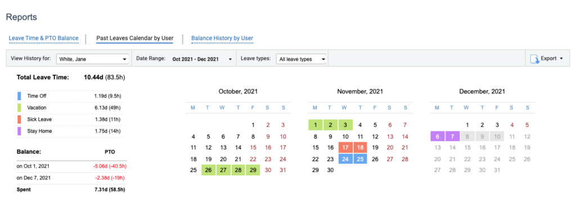Click the Time Off 1.19d (9.5h) value
Screen dimensions: 576x208
point(107,96)
